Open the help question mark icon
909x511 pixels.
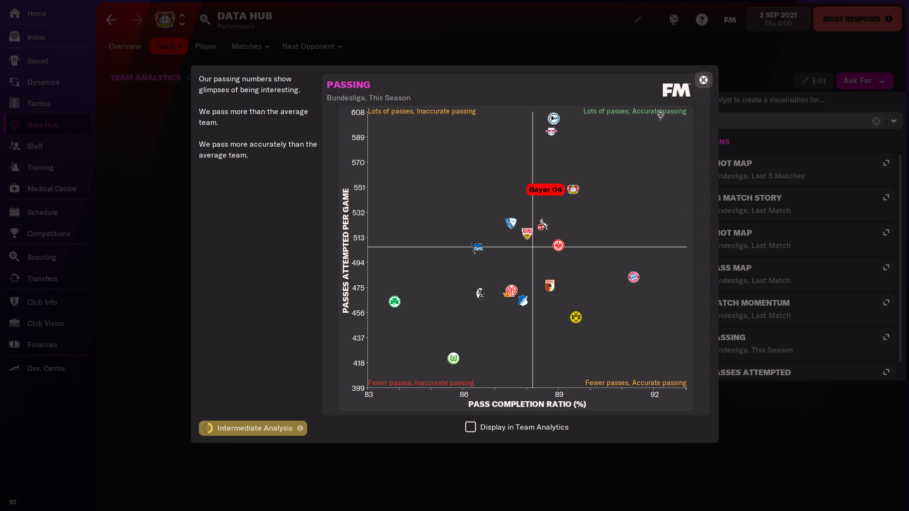coord(702,19)
